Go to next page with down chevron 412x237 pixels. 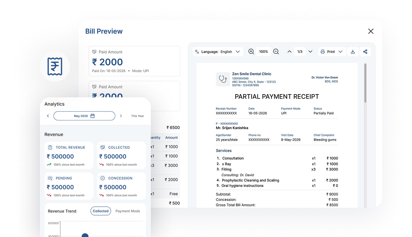click(x=310, y=52)
